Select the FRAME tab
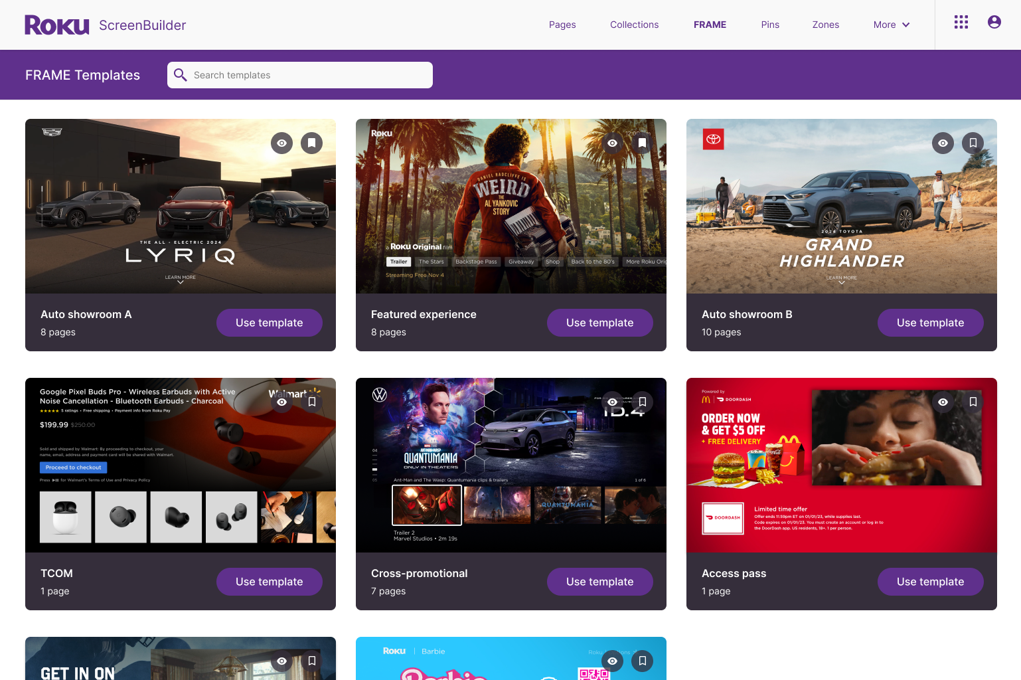Image resolution: width=1021 pixels, height=680 pixels. pos(710,25)
